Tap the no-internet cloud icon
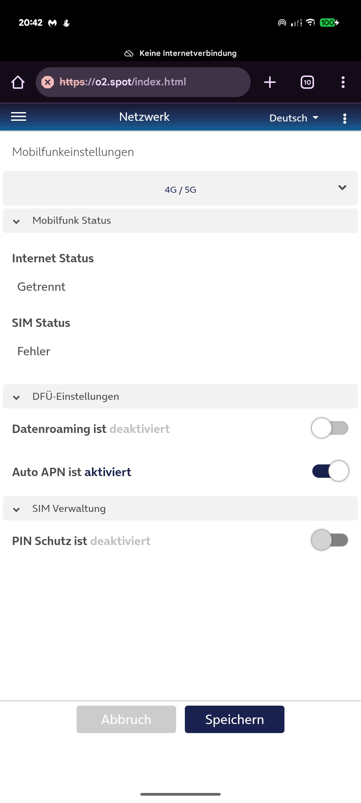 coord(129,54)
